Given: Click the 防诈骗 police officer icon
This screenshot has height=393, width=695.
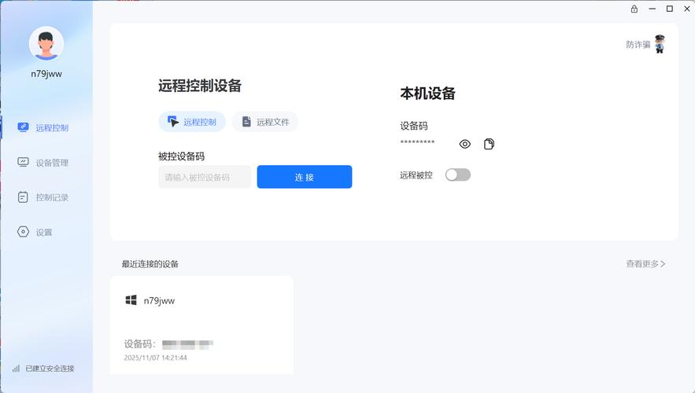Looking at the screenshot, I should 660,45.
